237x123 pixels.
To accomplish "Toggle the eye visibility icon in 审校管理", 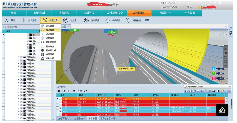I will click(74, 91).
